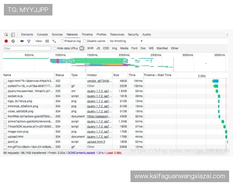Stop recording with the red record button
This screenshot has width=233, height=186.
6,41
